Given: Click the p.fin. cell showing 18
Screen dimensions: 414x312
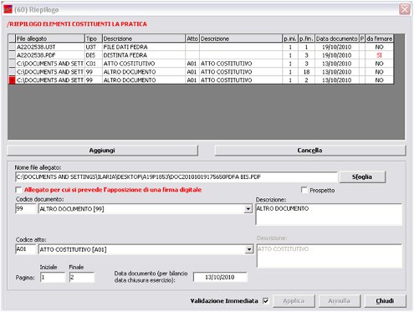Looking at the screenshot, I should [306, 72].
